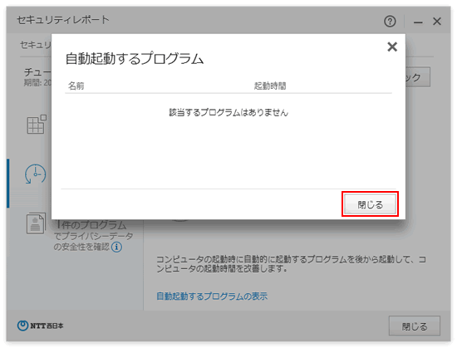Minimize the セキュリティレポート window
The image size is (457, 353).
click(x=418, y=22)
